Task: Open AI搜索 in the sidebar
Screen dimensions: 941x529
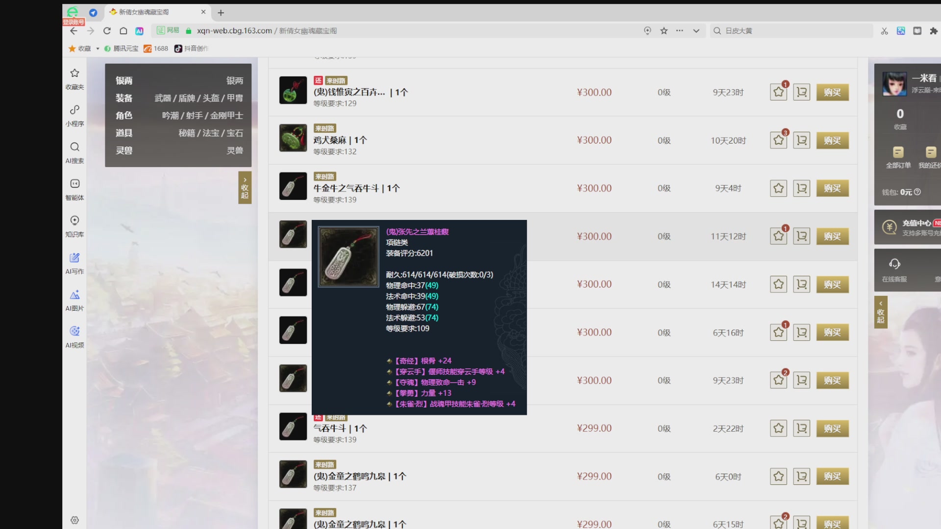Action: click(74, 152)
